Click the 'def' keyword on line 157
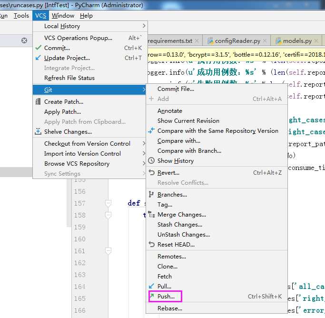325x318 pixels. click(134, 203)
